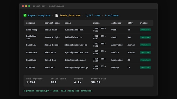Click the '8 columns' label
The height and width of the screenshot is (99, 177).
(112, 16)
